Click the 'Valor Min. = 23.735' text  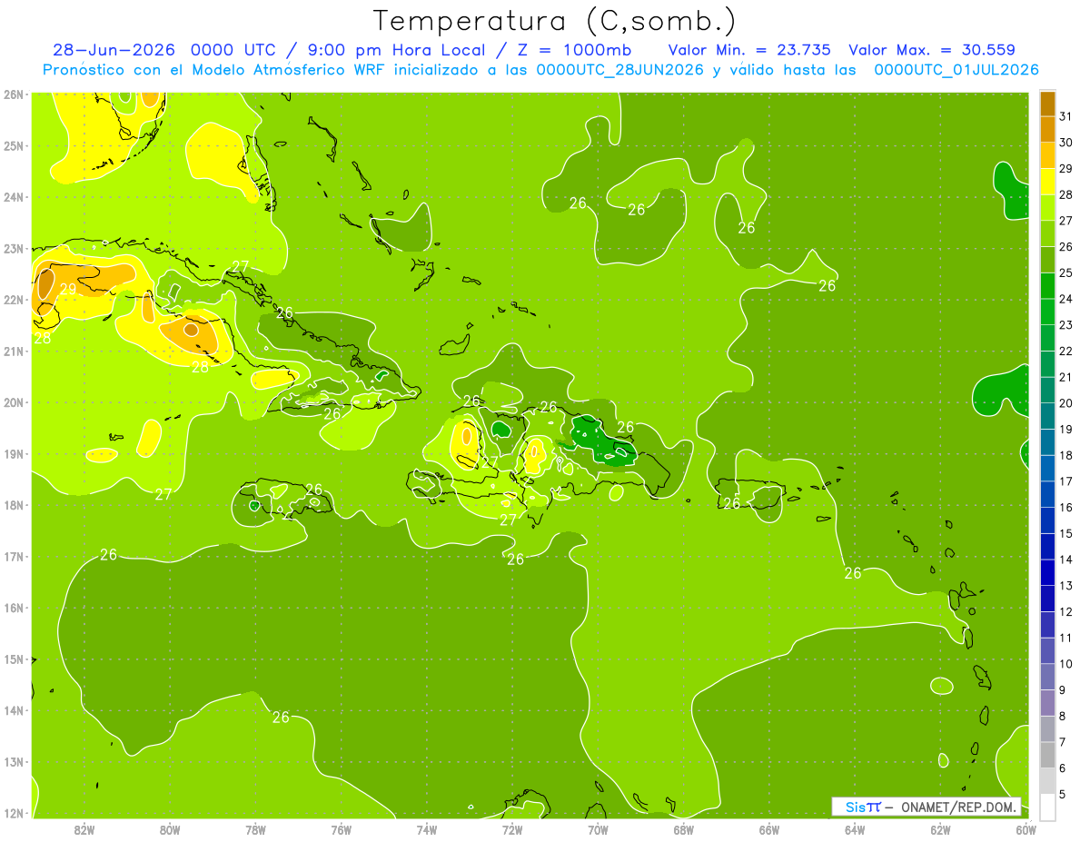[749, 50]
